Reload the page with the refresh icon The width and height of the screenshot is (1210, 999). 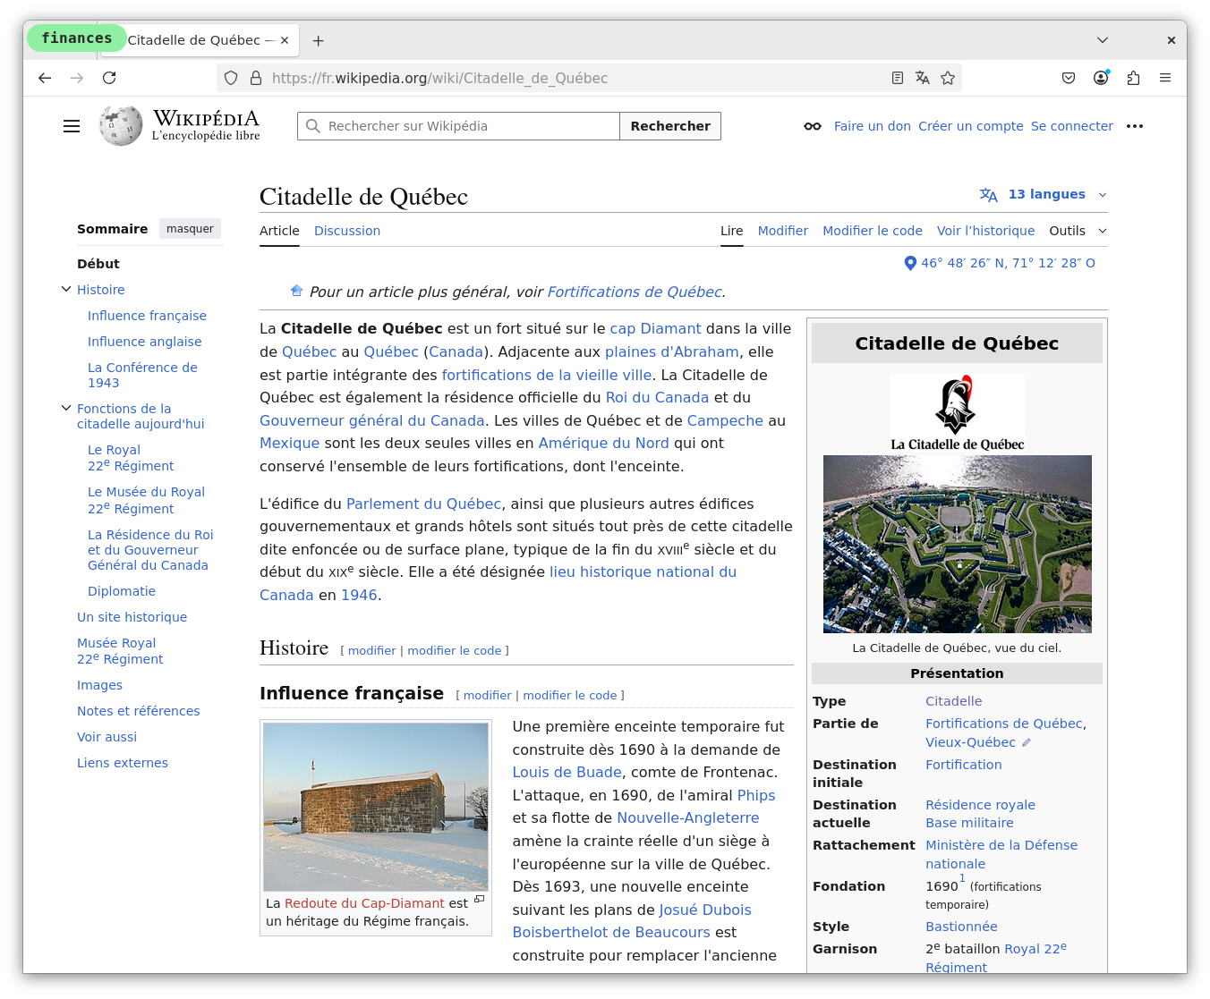point(109,78)
